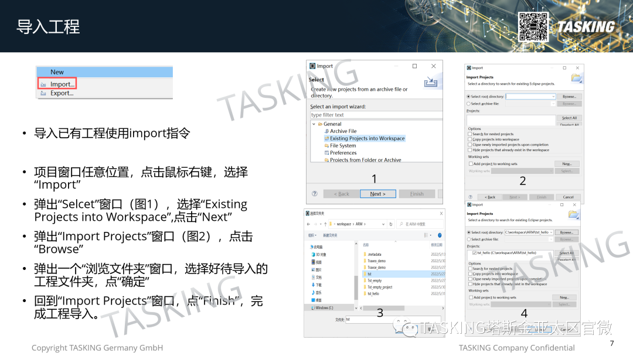Viewport: 633px width, 356px height.
Task: Select Preferences in import wizard tree
Action: pyautogui.click(x=341, y=153)
